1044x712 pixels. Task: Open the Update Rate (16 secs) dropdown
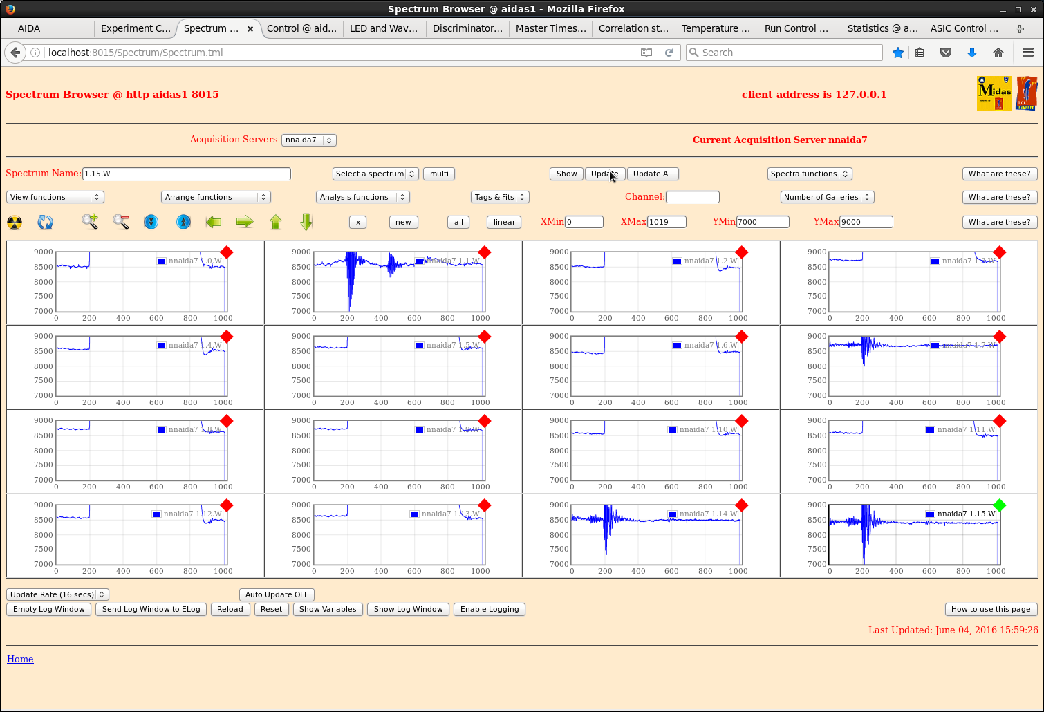pos(57,594)
